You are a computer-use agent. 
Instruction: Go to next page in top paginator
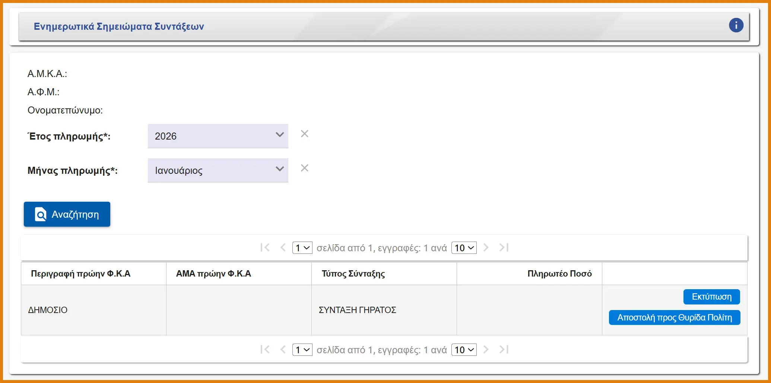coord(486,248)
